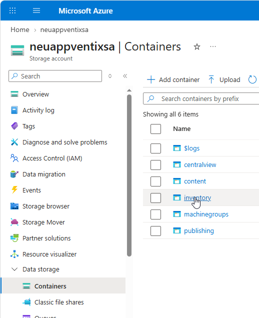Toggle the select-all checkbox in header
The width and height of the screenshot is (259, 318).
[x=155, y=129]
